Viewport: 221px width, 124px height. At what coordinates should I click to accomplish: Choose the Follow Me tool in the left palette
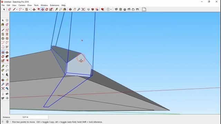[x=7, y=56]
